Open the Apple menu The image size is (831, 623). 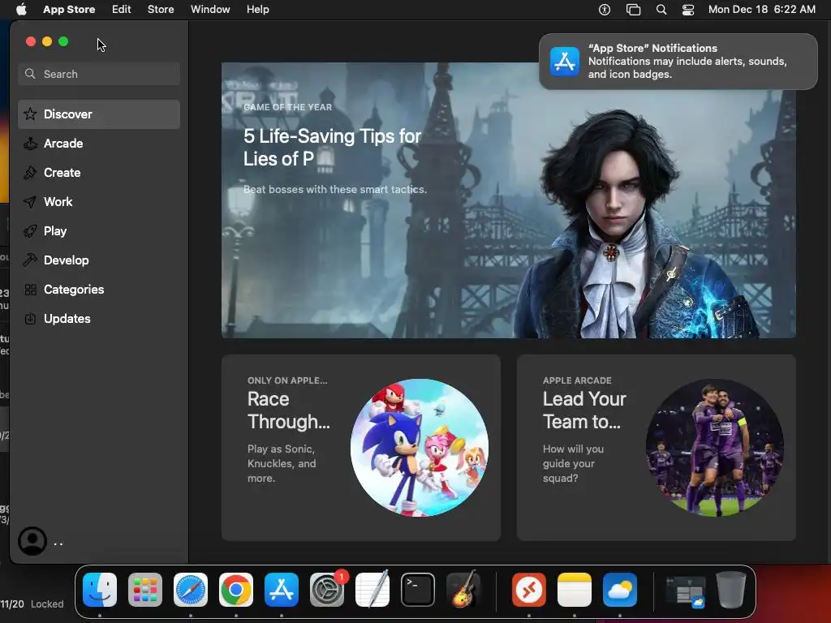click(21, 10)
